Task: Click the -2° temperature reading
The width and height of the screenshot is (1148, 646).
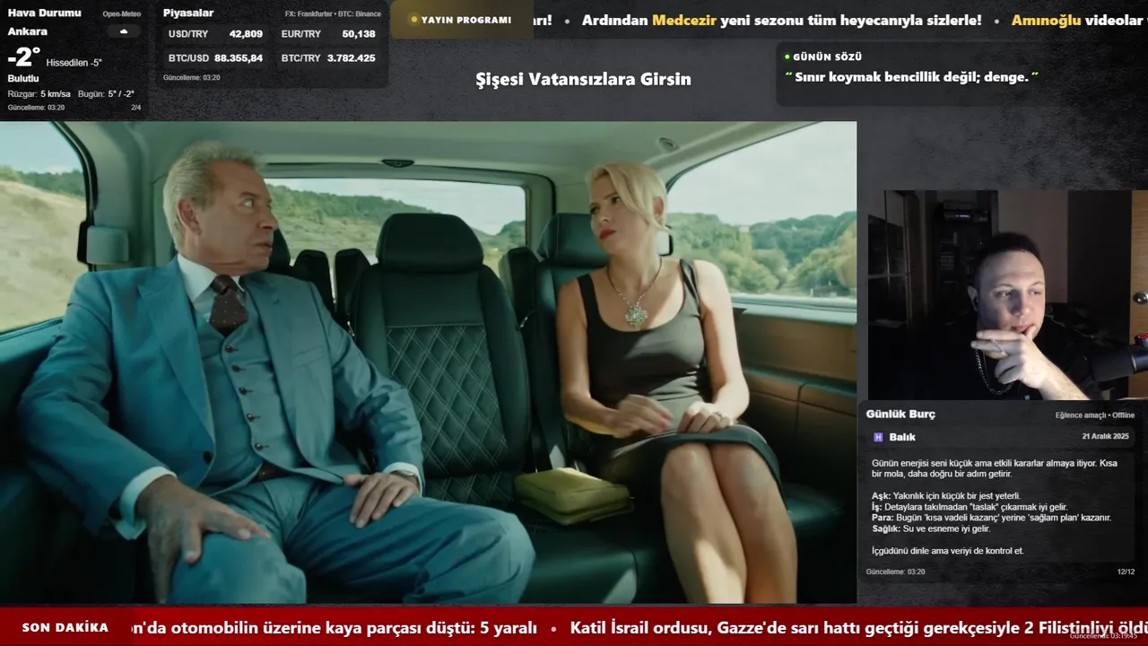Action: (24, 57)
